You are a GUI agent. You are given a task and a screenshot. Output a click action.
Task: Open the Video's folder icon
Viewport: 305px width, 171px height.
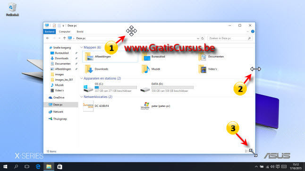tap(203, 69)
